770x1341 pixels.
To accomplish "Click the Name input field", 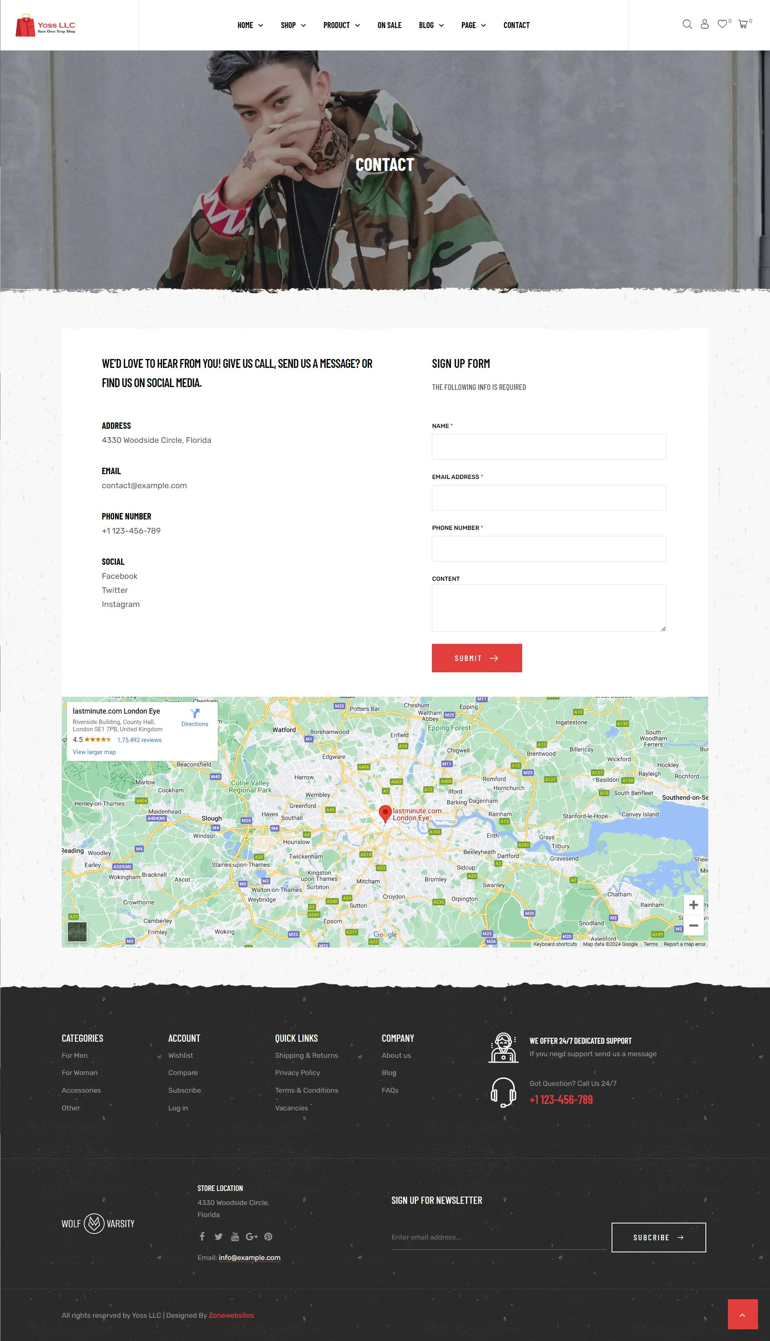I will (549, 446).
